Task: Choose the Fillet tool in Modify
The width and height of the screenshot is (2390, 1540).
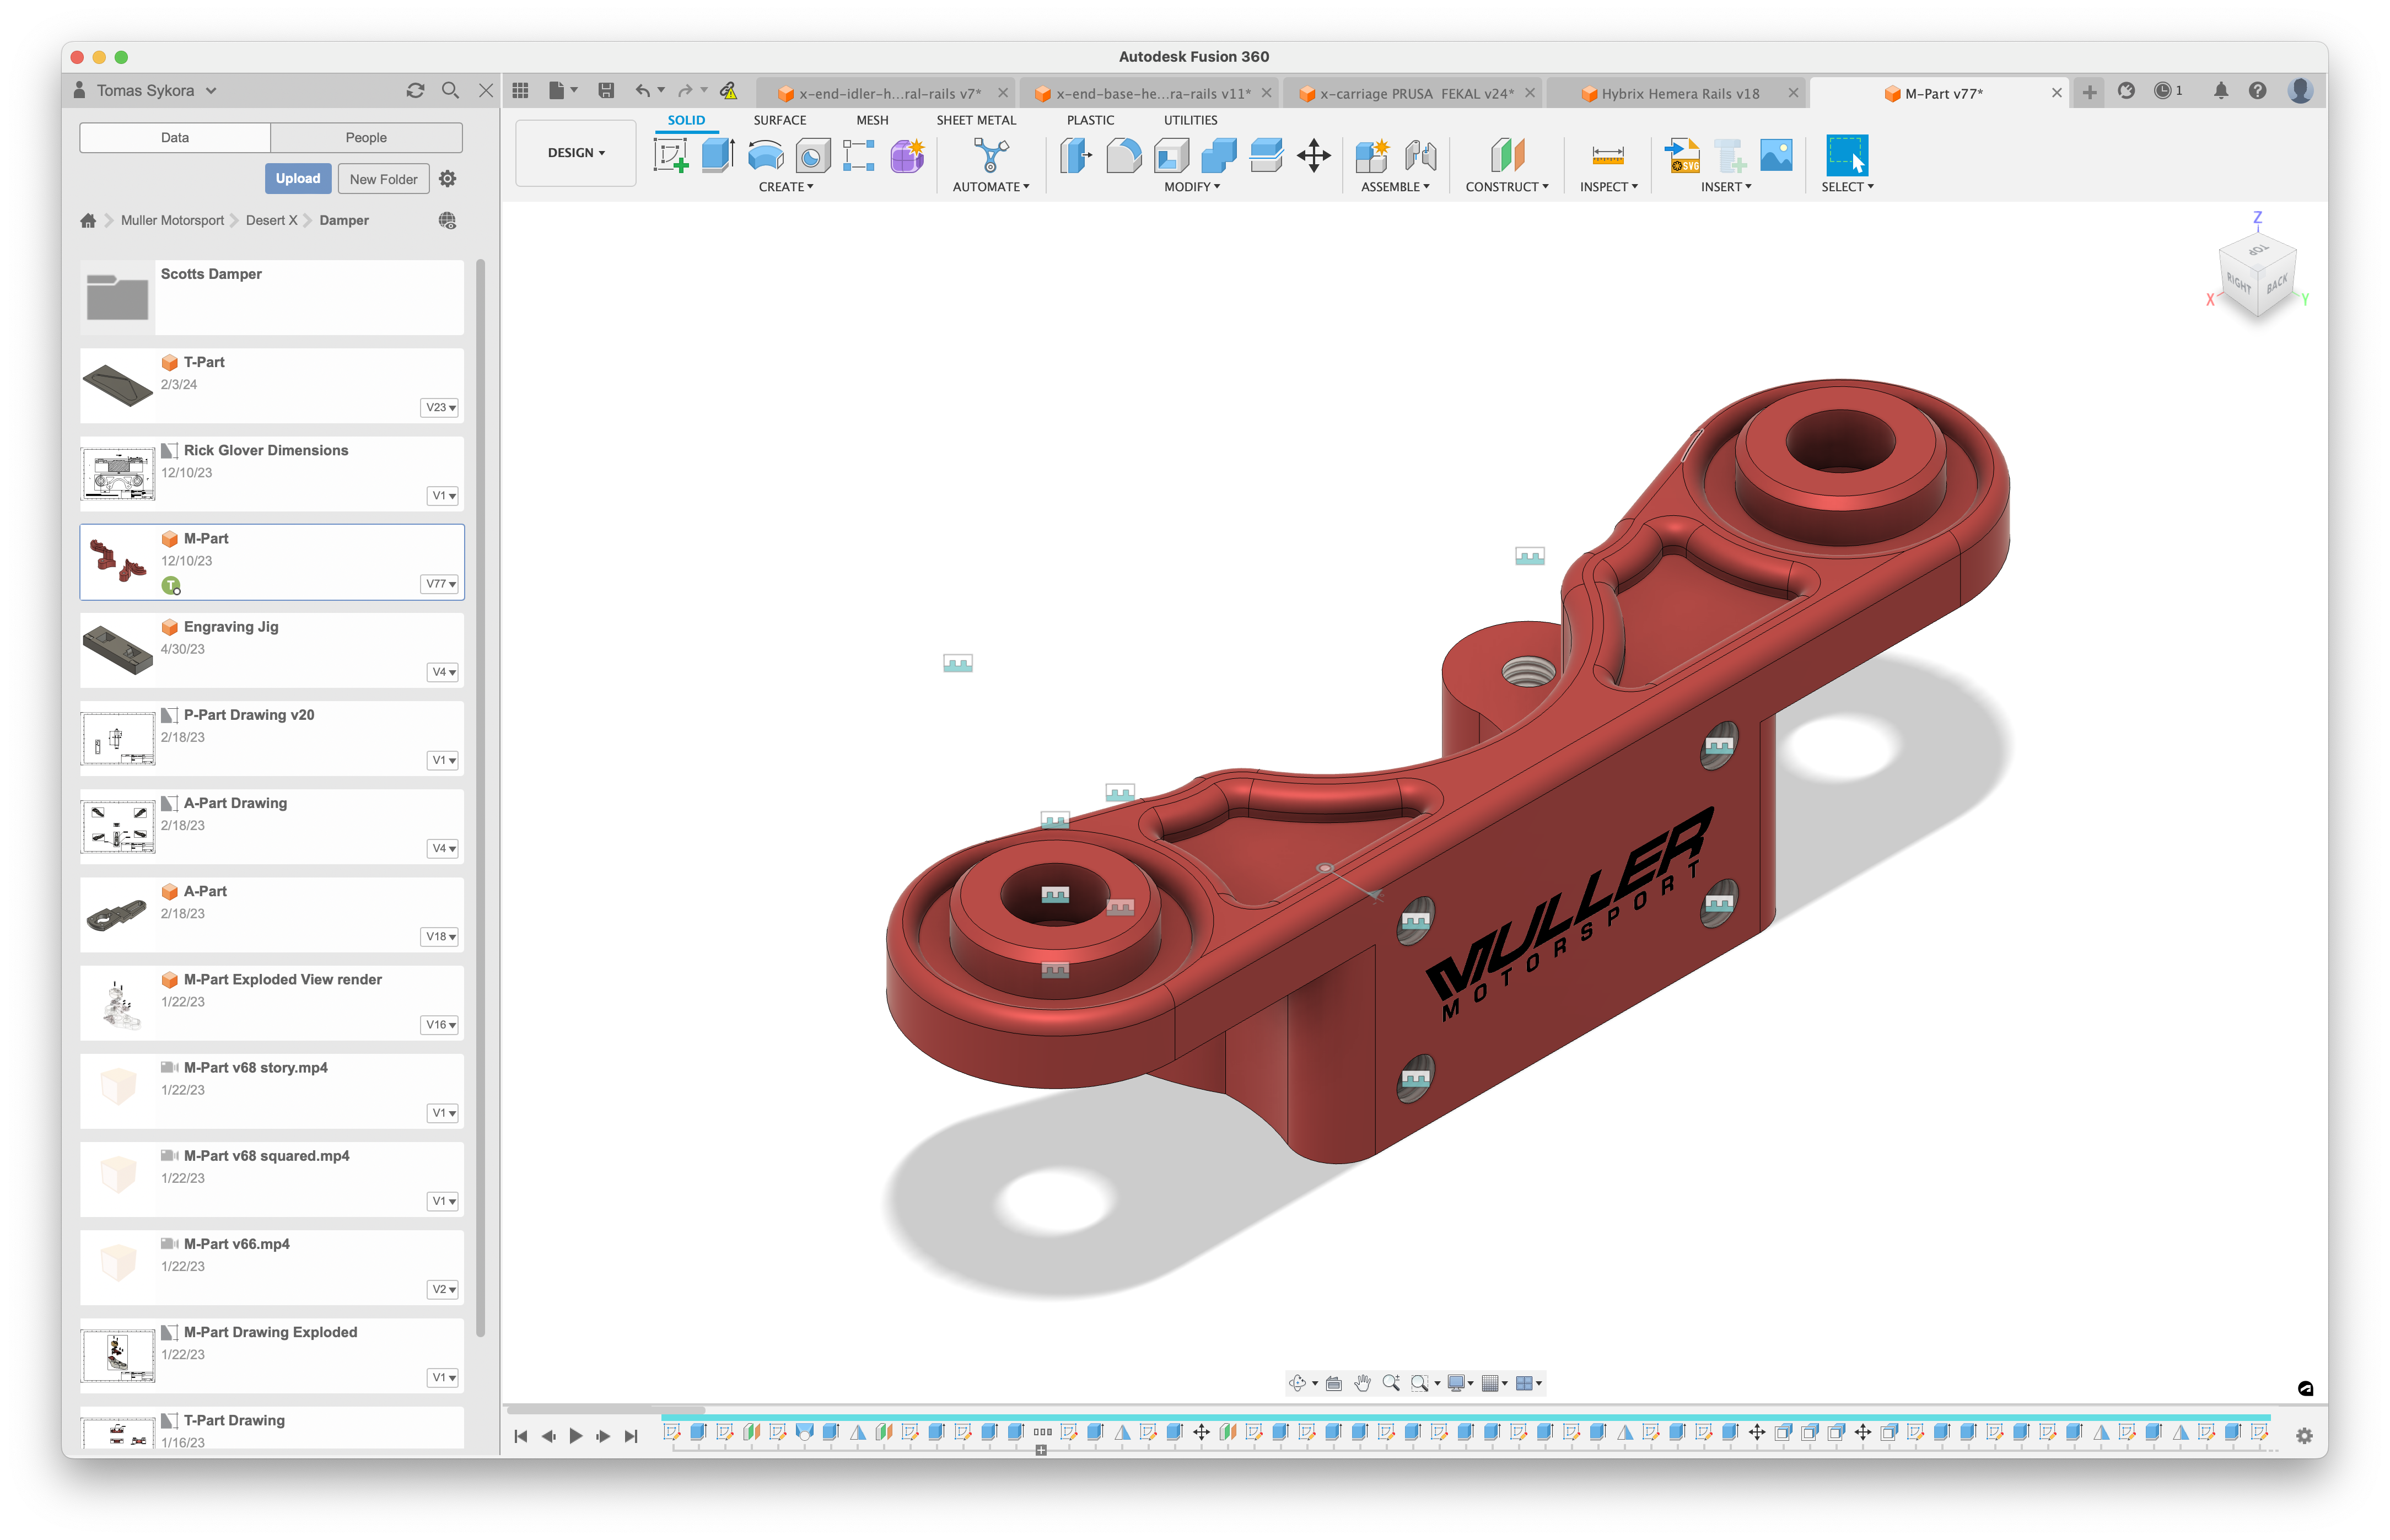Action: [1123, 156]
